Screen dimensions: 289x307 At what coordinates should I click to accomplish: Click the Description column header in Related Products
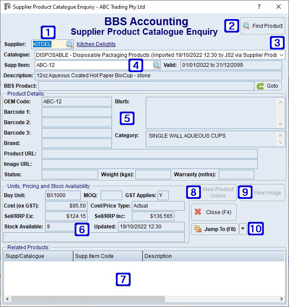pos(213,256)
